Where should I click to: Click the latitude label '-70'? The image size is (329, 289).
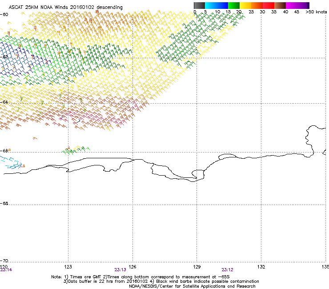[x=4, y=261]
